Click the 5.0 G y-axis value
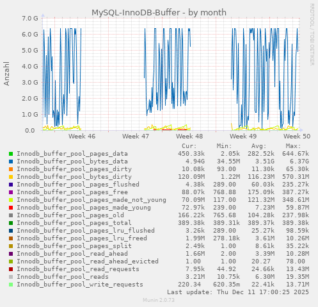This screenshot has width=318, height=307. tap(30, 50)
